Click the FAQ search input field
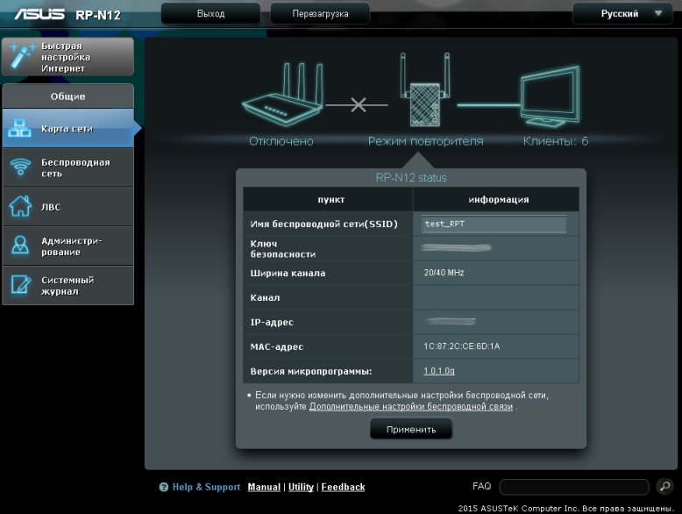Screen dimensions: 682x514 [574, 487]
